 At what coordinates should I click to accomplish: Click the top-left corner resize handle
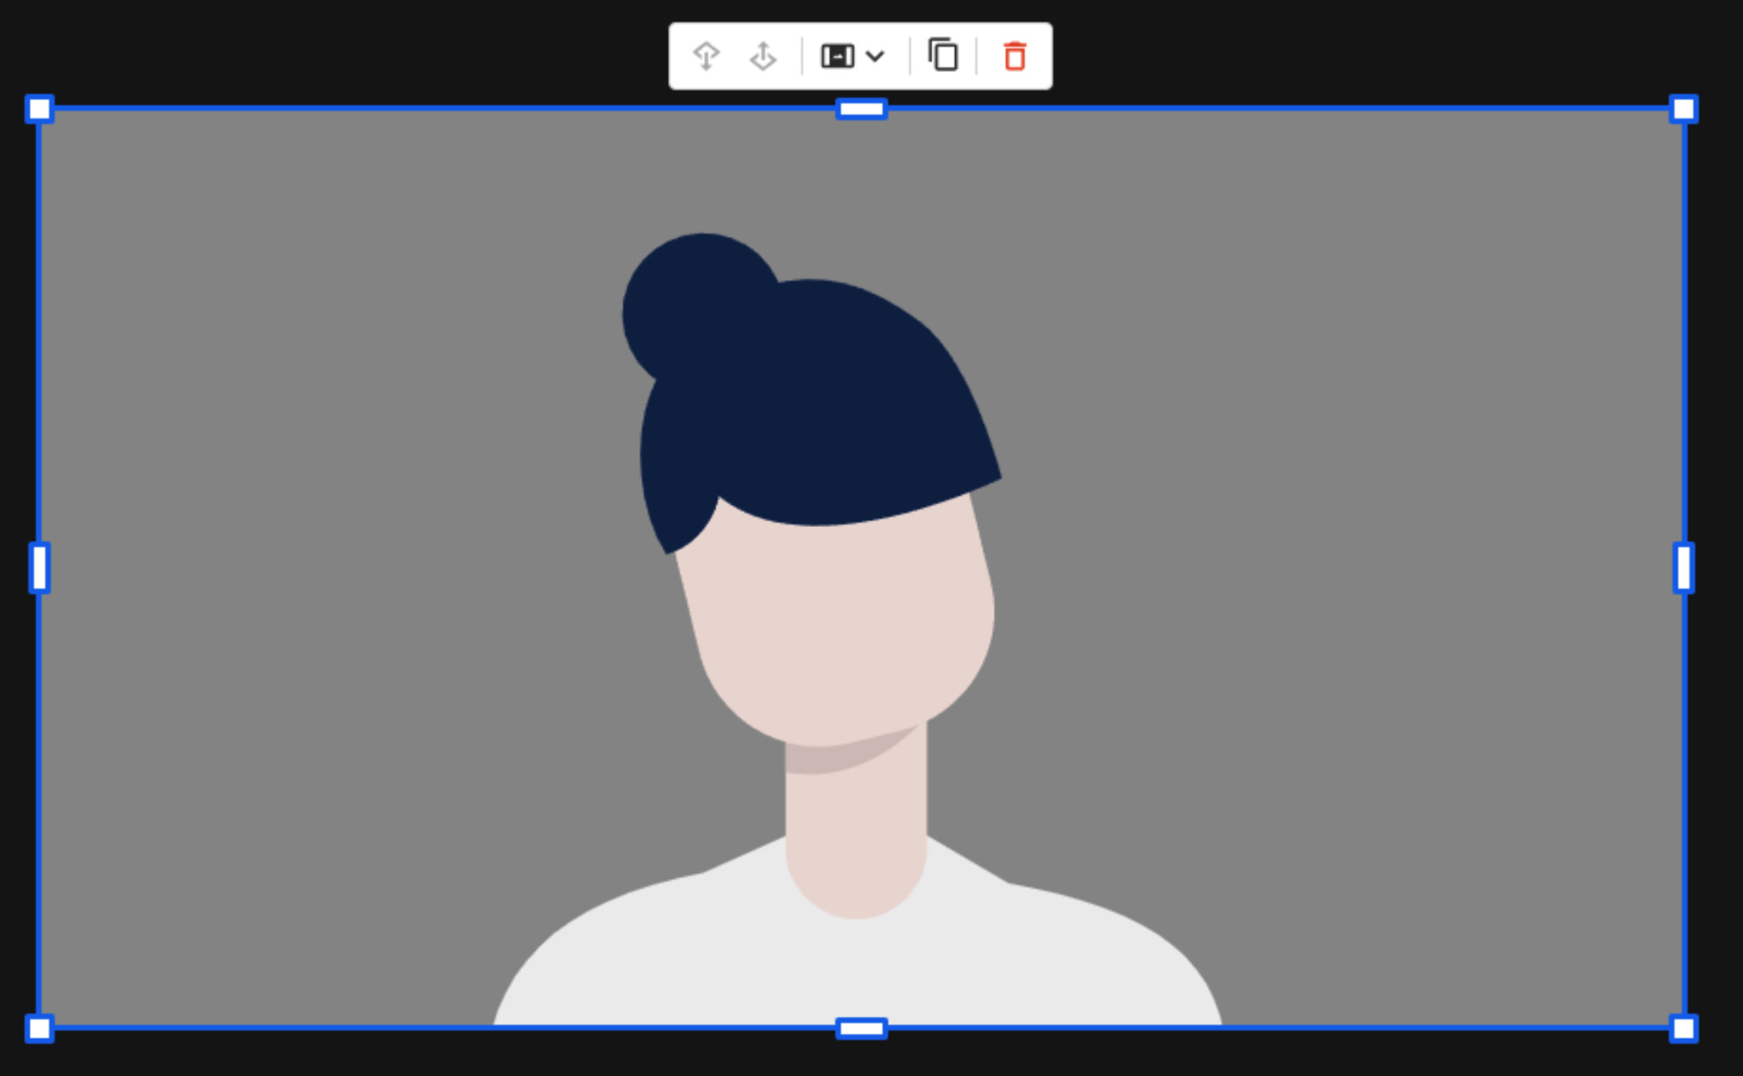click(x=39, y=109)
